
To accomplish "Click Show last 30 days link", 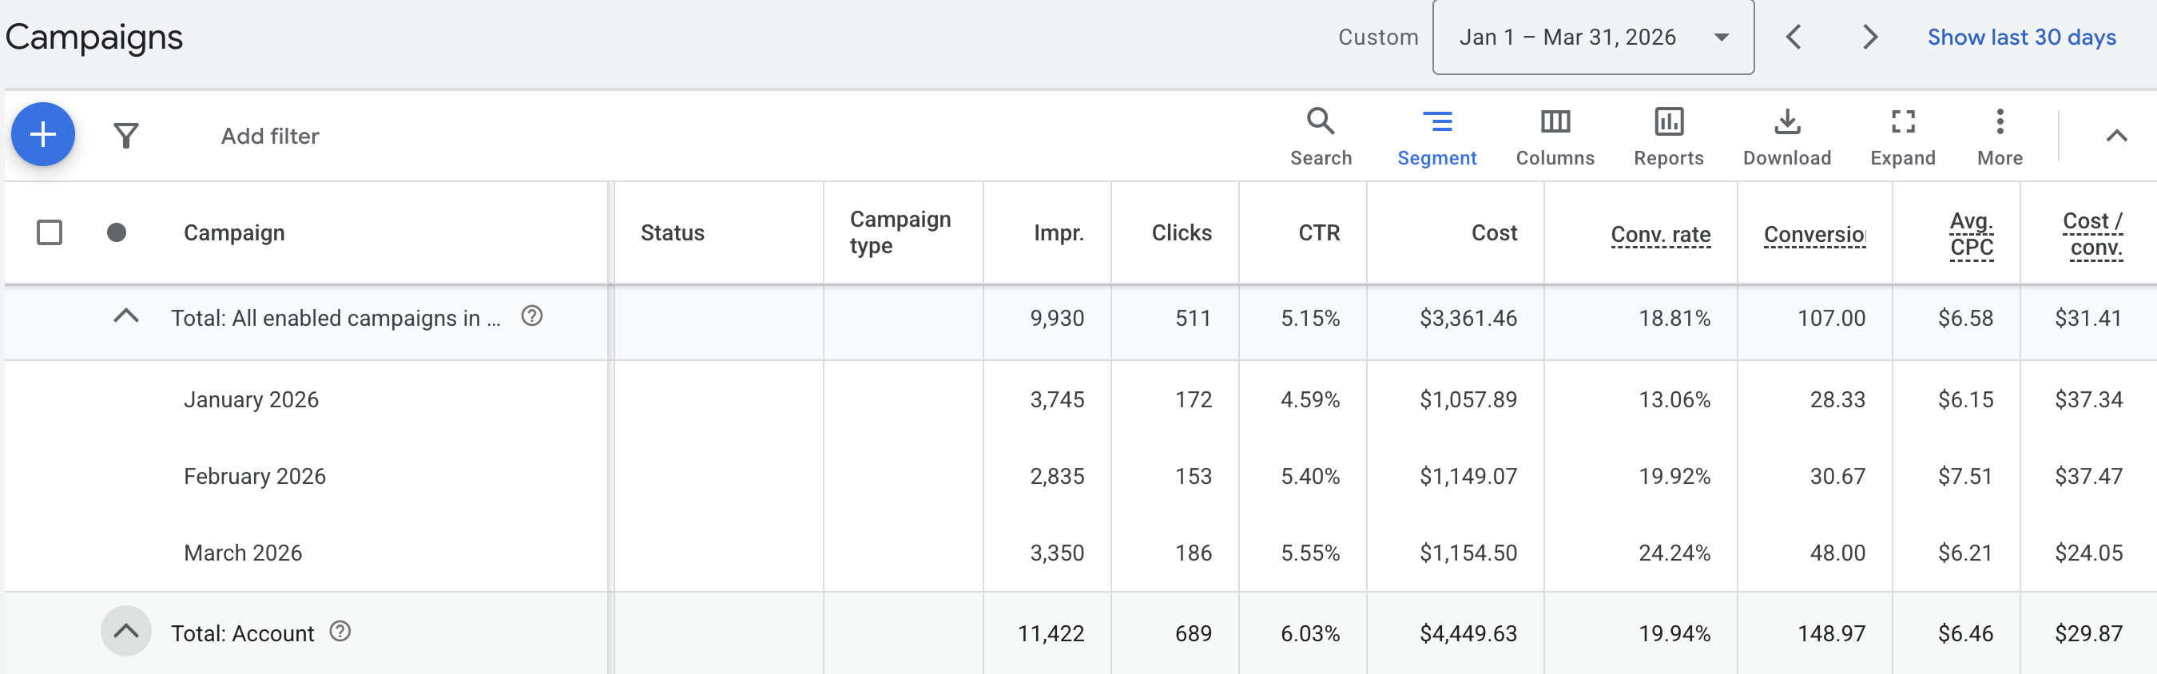I will (x=2021, y=37).
